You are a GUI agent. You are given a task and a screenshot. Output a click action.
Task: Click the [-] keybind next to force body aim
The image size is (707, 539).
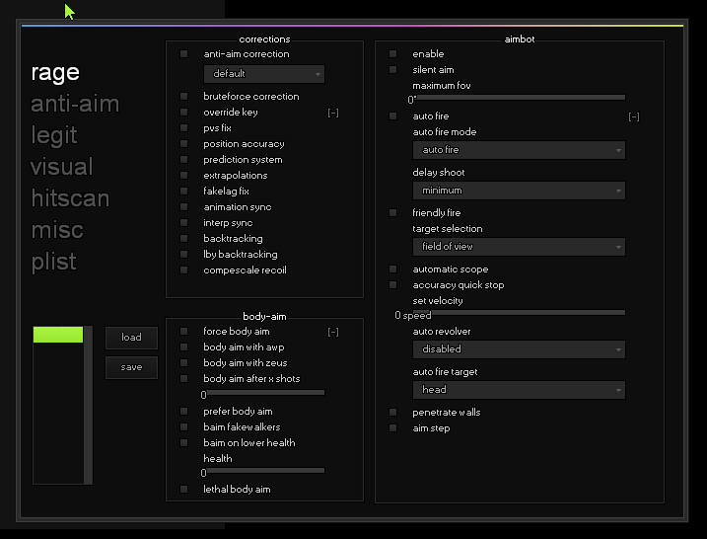click(x=333, y=332)
